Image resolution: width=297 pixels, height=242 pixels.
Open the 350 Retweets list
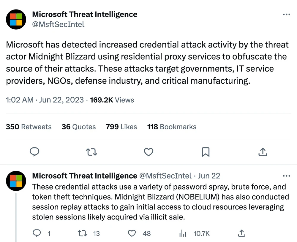(29, 127)
